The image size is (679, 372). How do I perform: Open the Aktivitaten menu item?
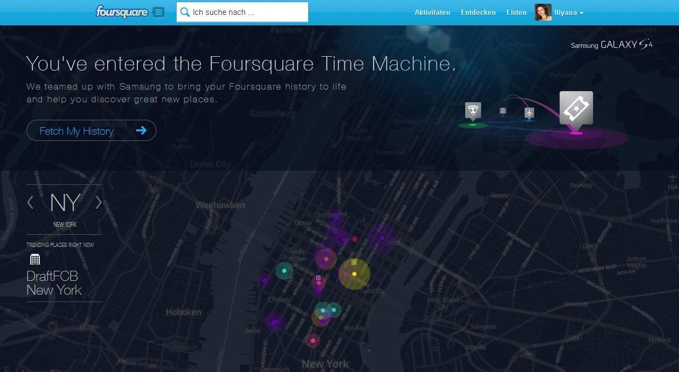coord(432,12)
